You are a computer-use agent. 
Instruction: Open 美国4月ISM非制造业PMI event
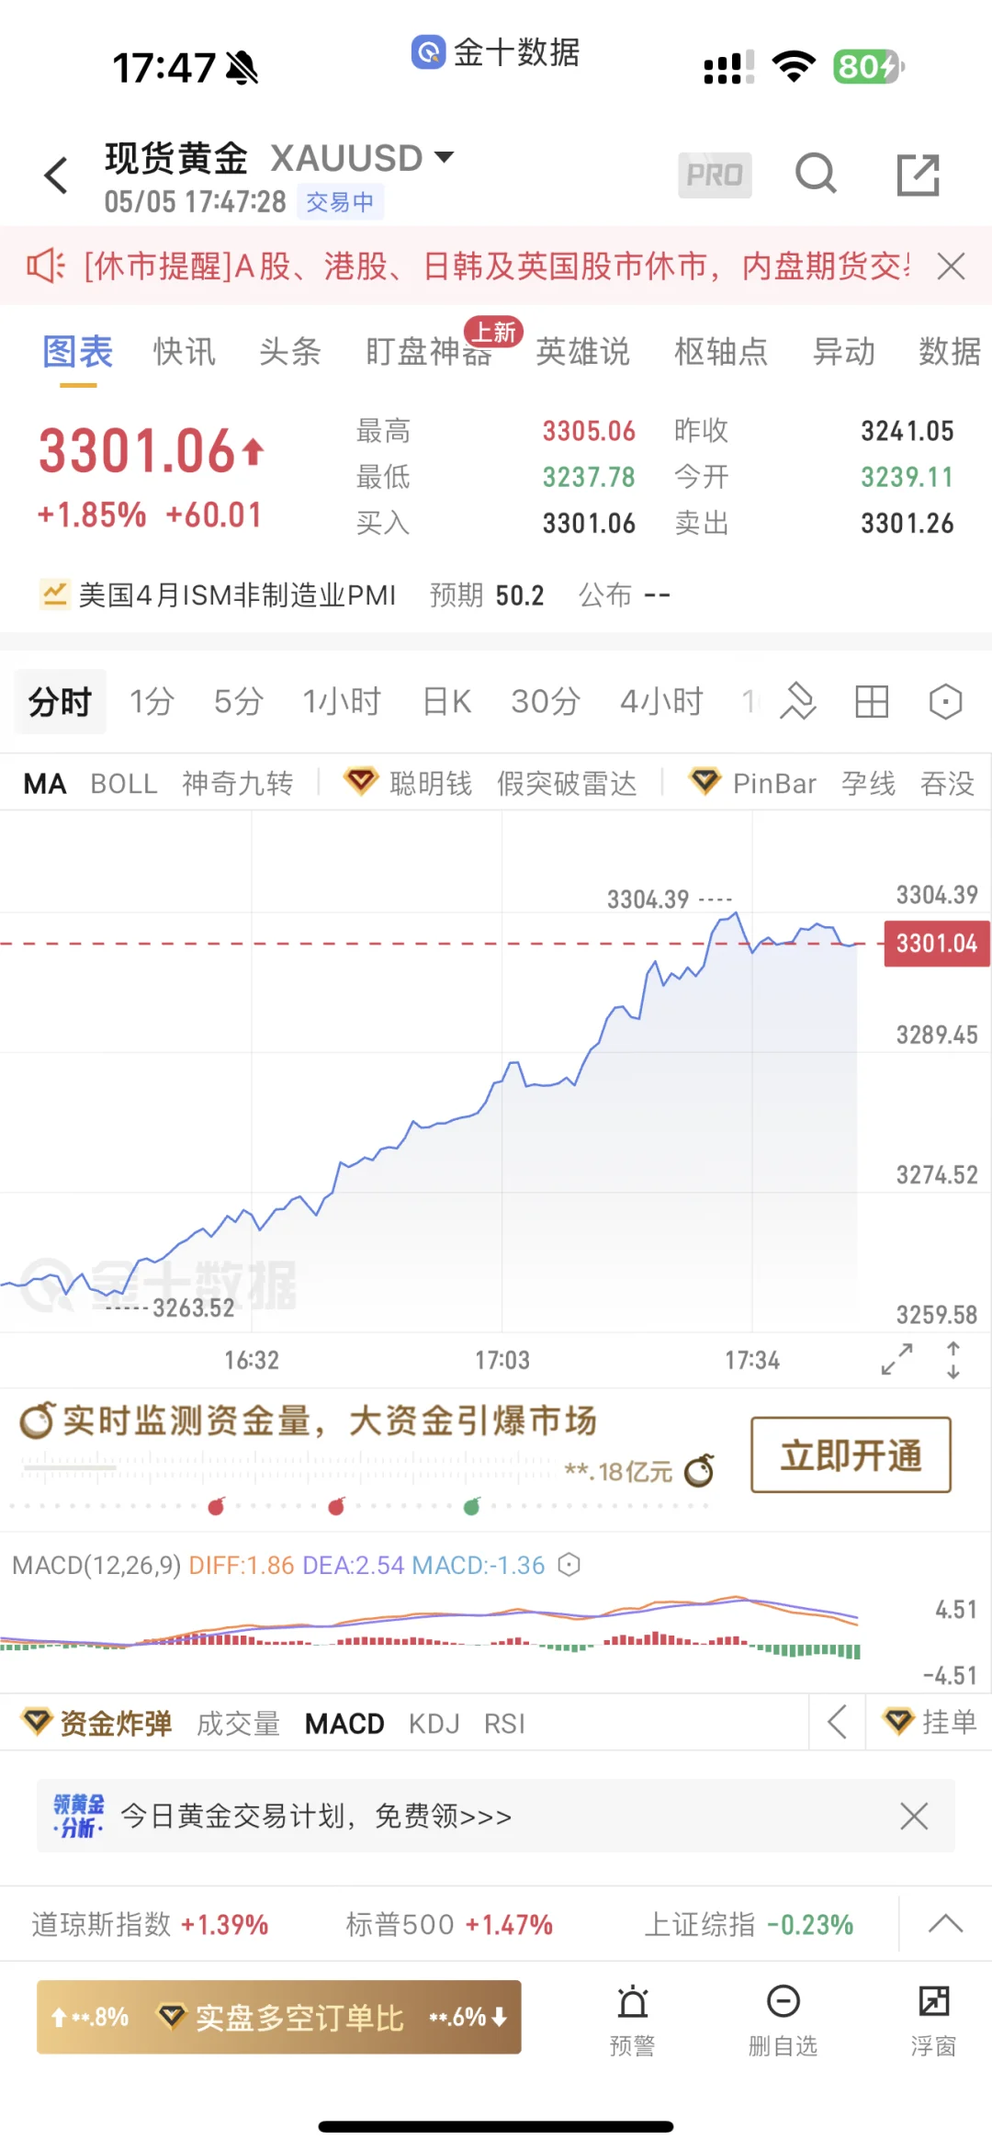click(x=237, y=594)
